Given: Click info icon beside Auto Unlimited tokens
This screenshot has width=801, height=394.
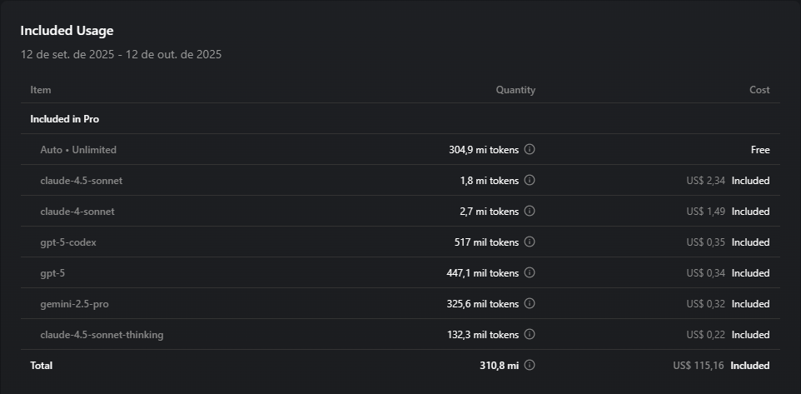Looking at the screenshot, I should [x=530, y=150].
